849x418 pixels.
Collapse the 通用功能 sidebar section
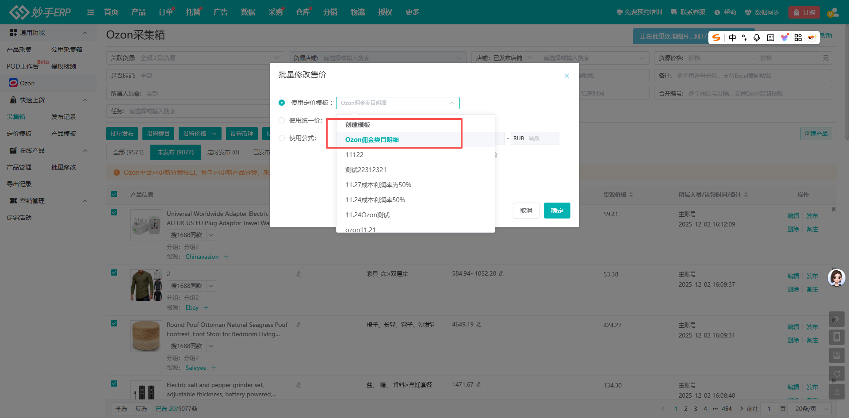(x=85, y=33)
